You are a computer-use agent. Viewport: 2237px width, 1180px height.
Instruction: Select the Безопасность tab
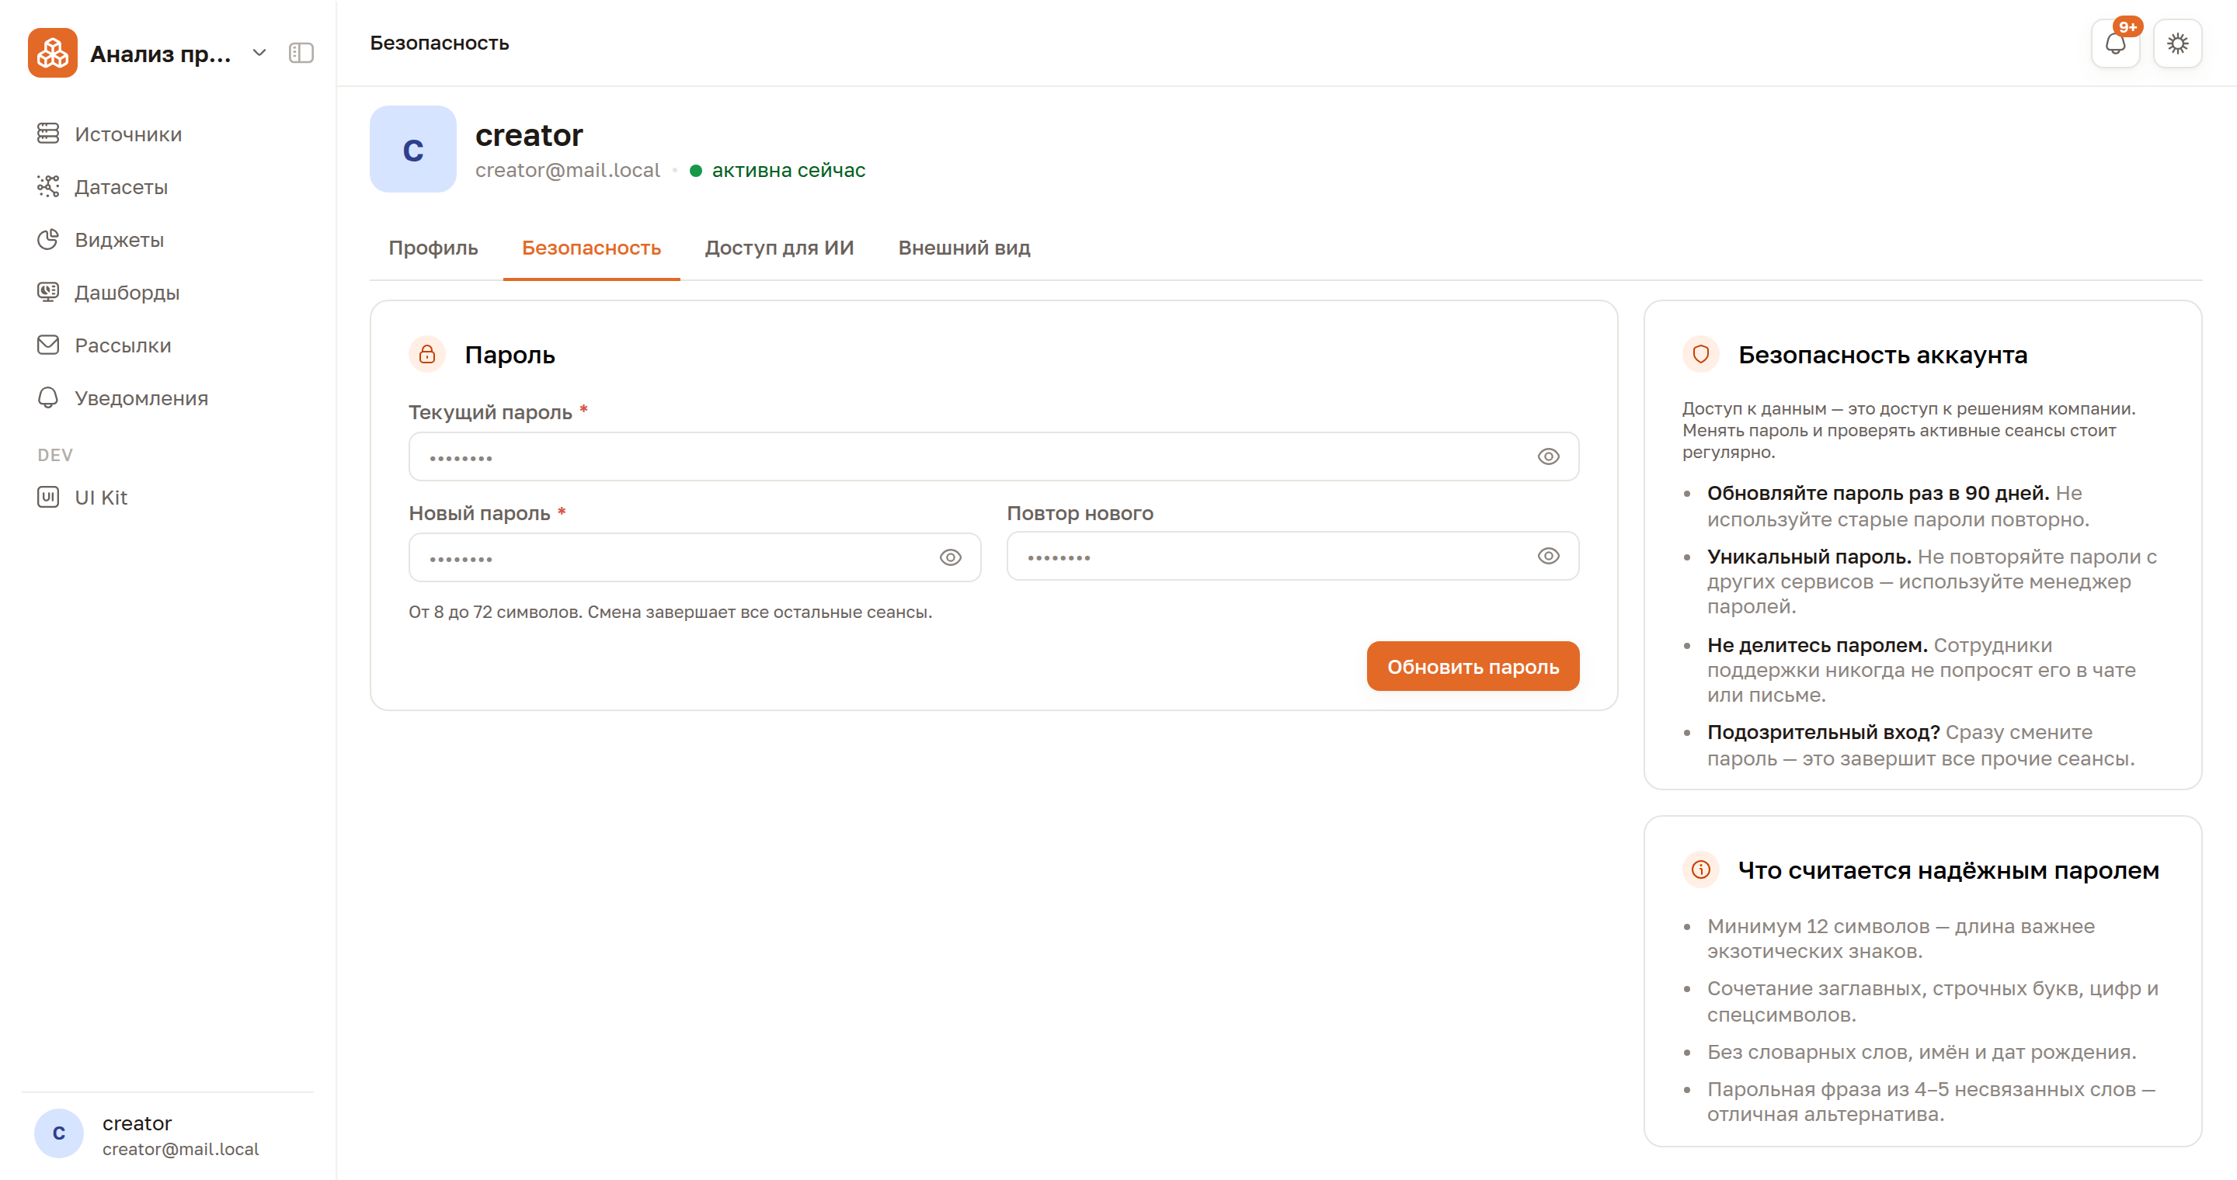point(591,248)
